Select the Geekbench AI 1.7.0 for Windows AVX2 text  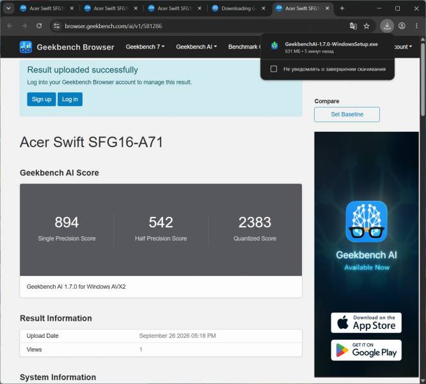tap(76, 287)
